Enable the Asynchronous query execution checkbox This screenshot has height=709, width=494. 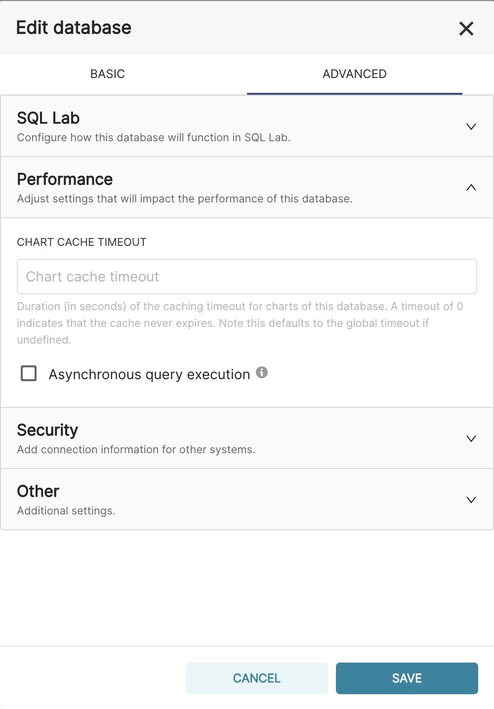pos(29,373)
